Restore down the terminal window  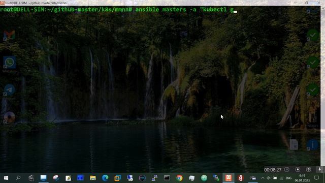307,3
